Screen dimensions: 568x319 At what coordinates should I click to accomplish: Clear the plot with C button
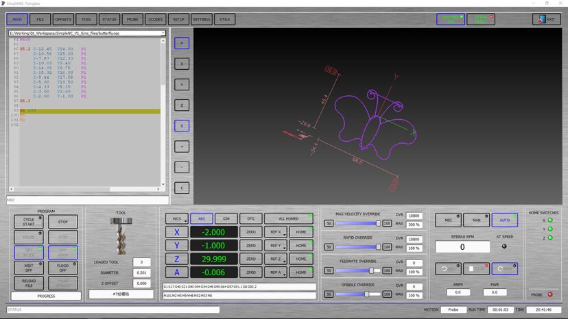coord(182,188)
